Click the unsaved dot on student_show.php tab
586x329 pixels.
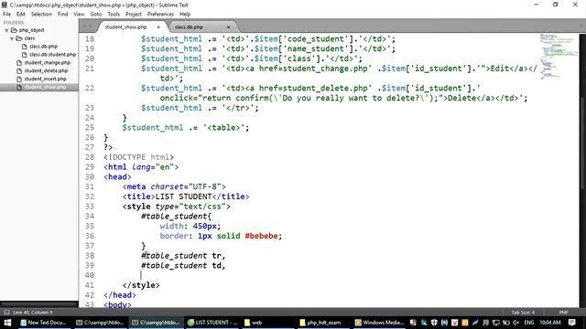[158, 27]
